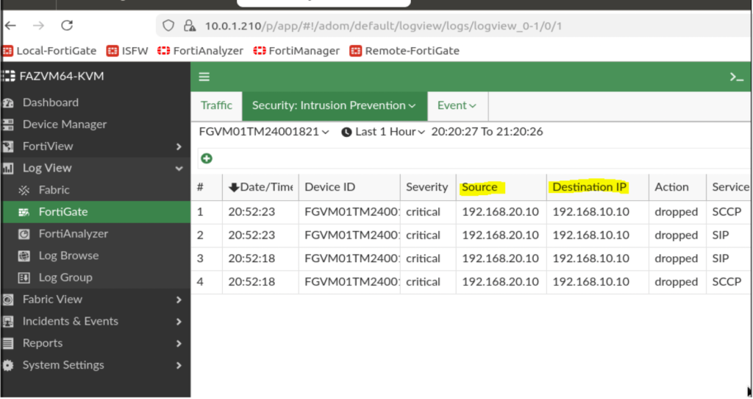Image resolution: width=753 pixels, height=399 pixels.
Task: Click critical severity in log row 4
Action: (x=423, y=282)
